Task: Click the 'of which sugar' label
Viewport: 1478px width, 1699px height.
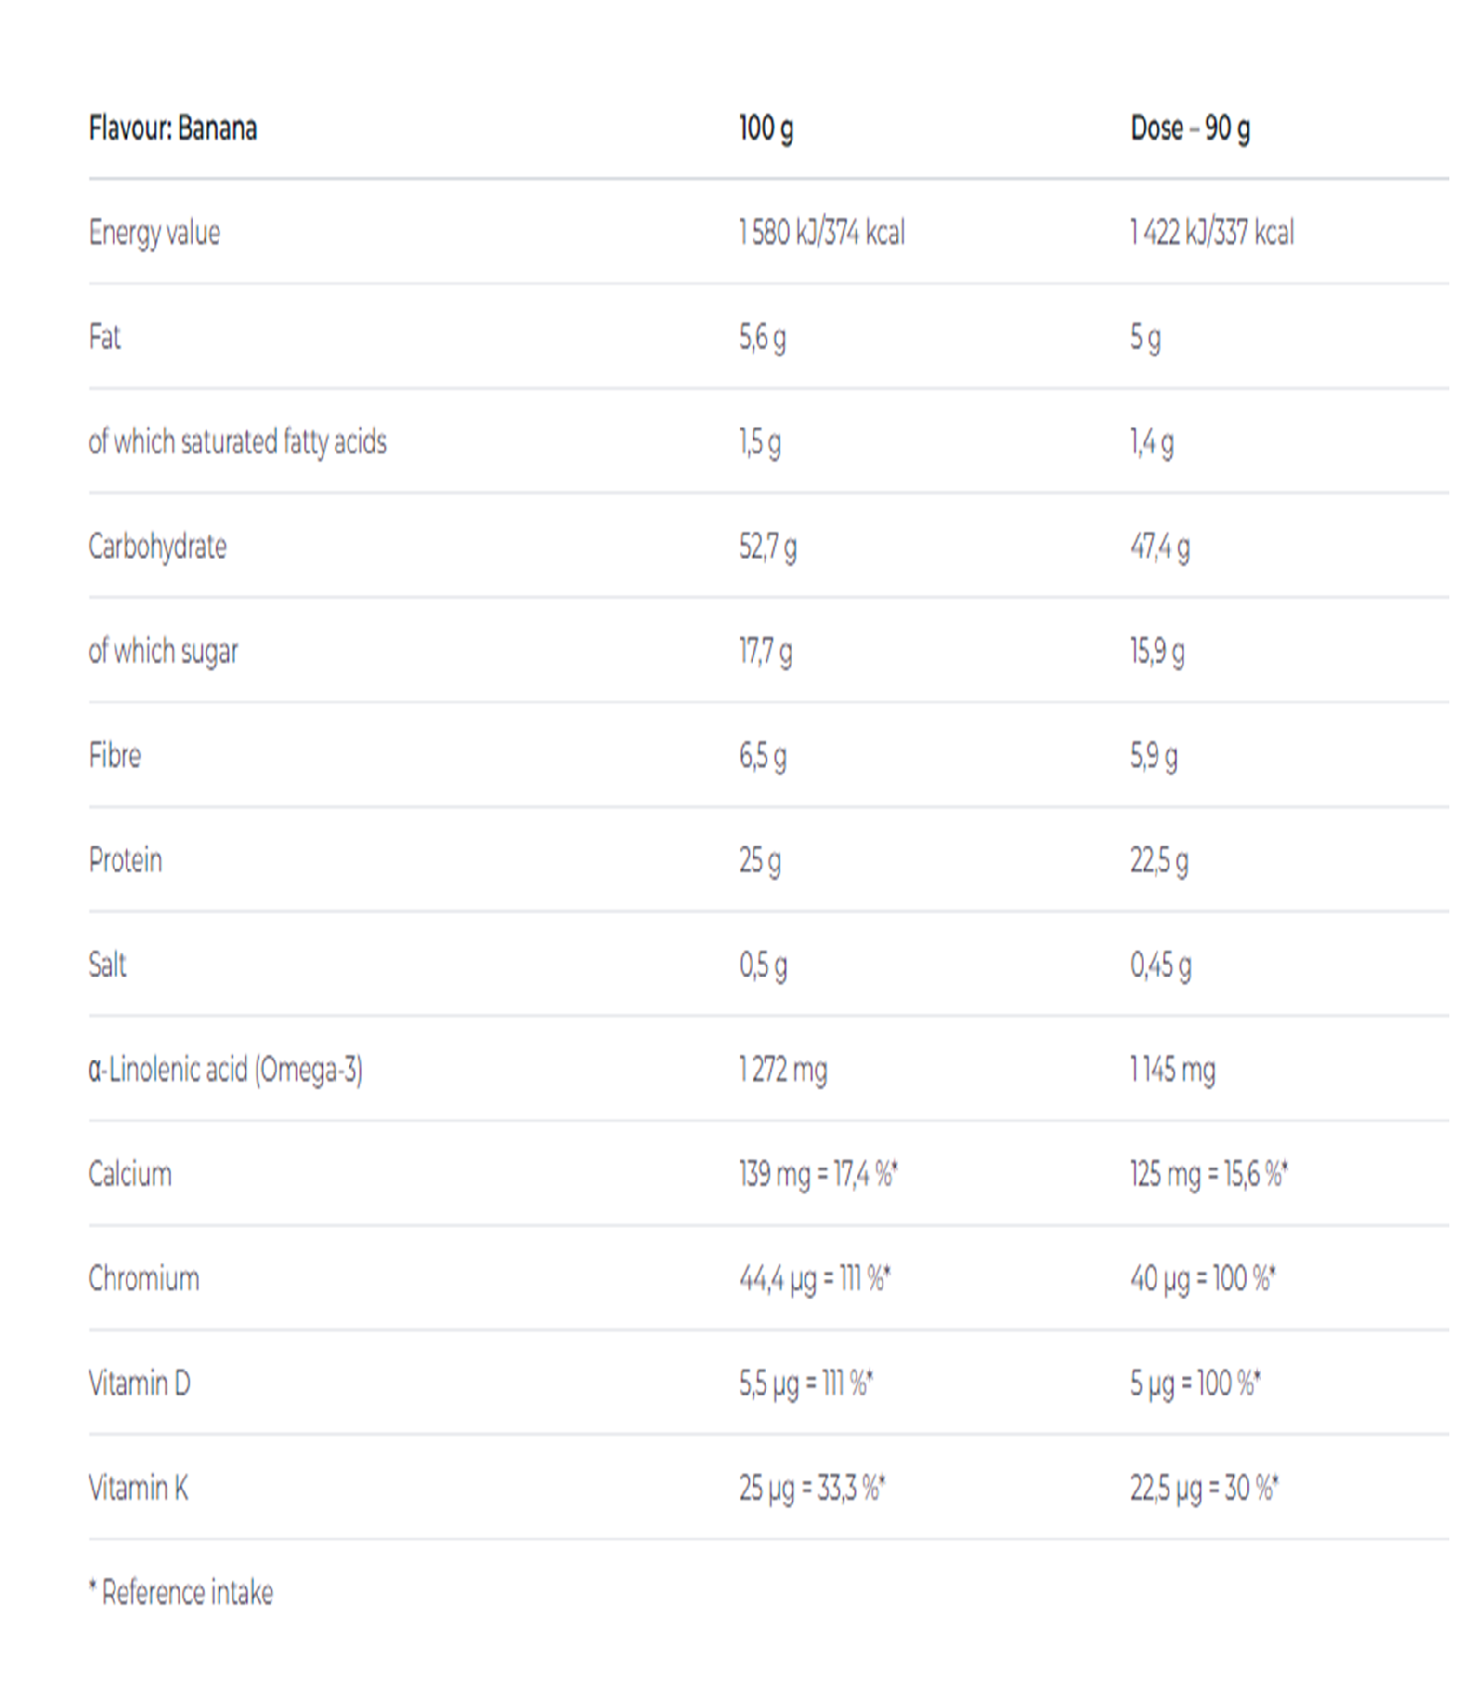Action: pos(163,651)
